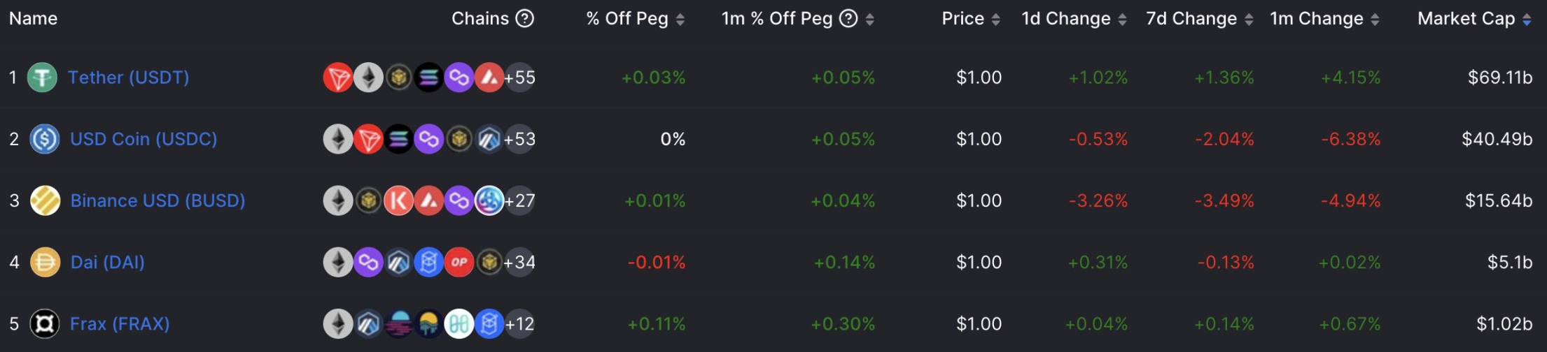Click the 1m % Off Peg help icon

click(x=848, y=19)
